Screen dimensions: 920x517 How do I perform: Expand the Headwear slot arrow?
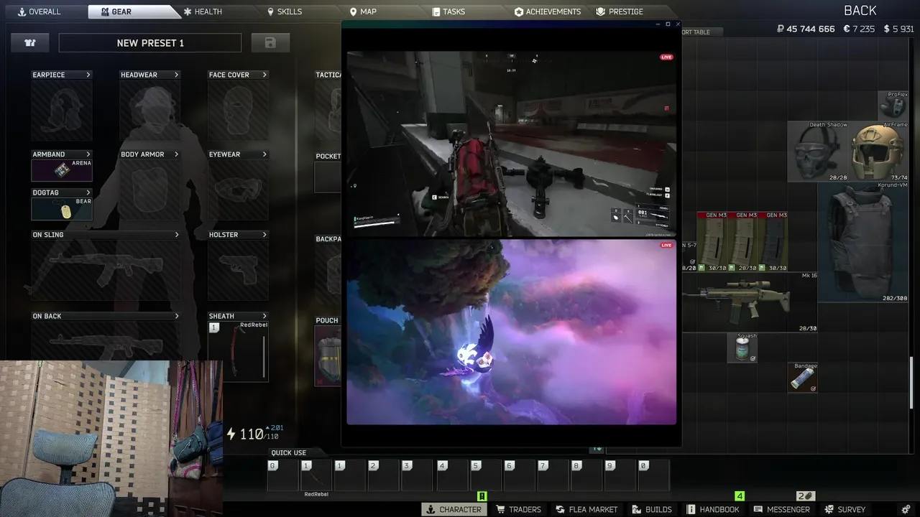tap(176, 75)
